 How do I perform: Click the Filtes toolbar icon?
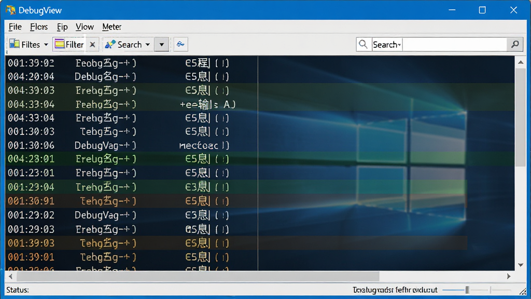(14, 44)
